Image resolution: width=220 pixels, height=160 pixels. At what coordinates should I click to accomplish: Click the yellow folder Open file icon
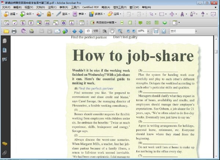pos(6,31)
